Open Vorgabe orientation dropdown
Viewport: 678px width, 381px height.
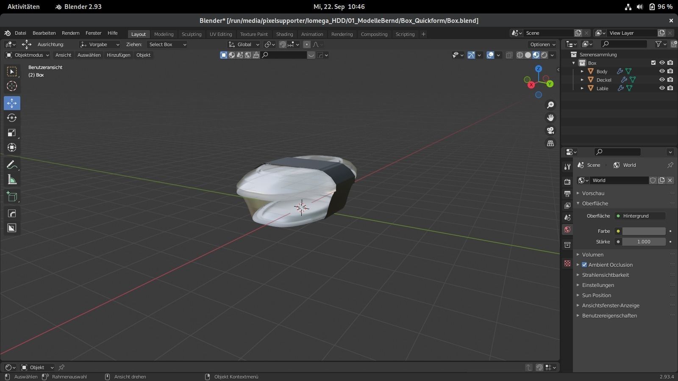coord(100,44)
